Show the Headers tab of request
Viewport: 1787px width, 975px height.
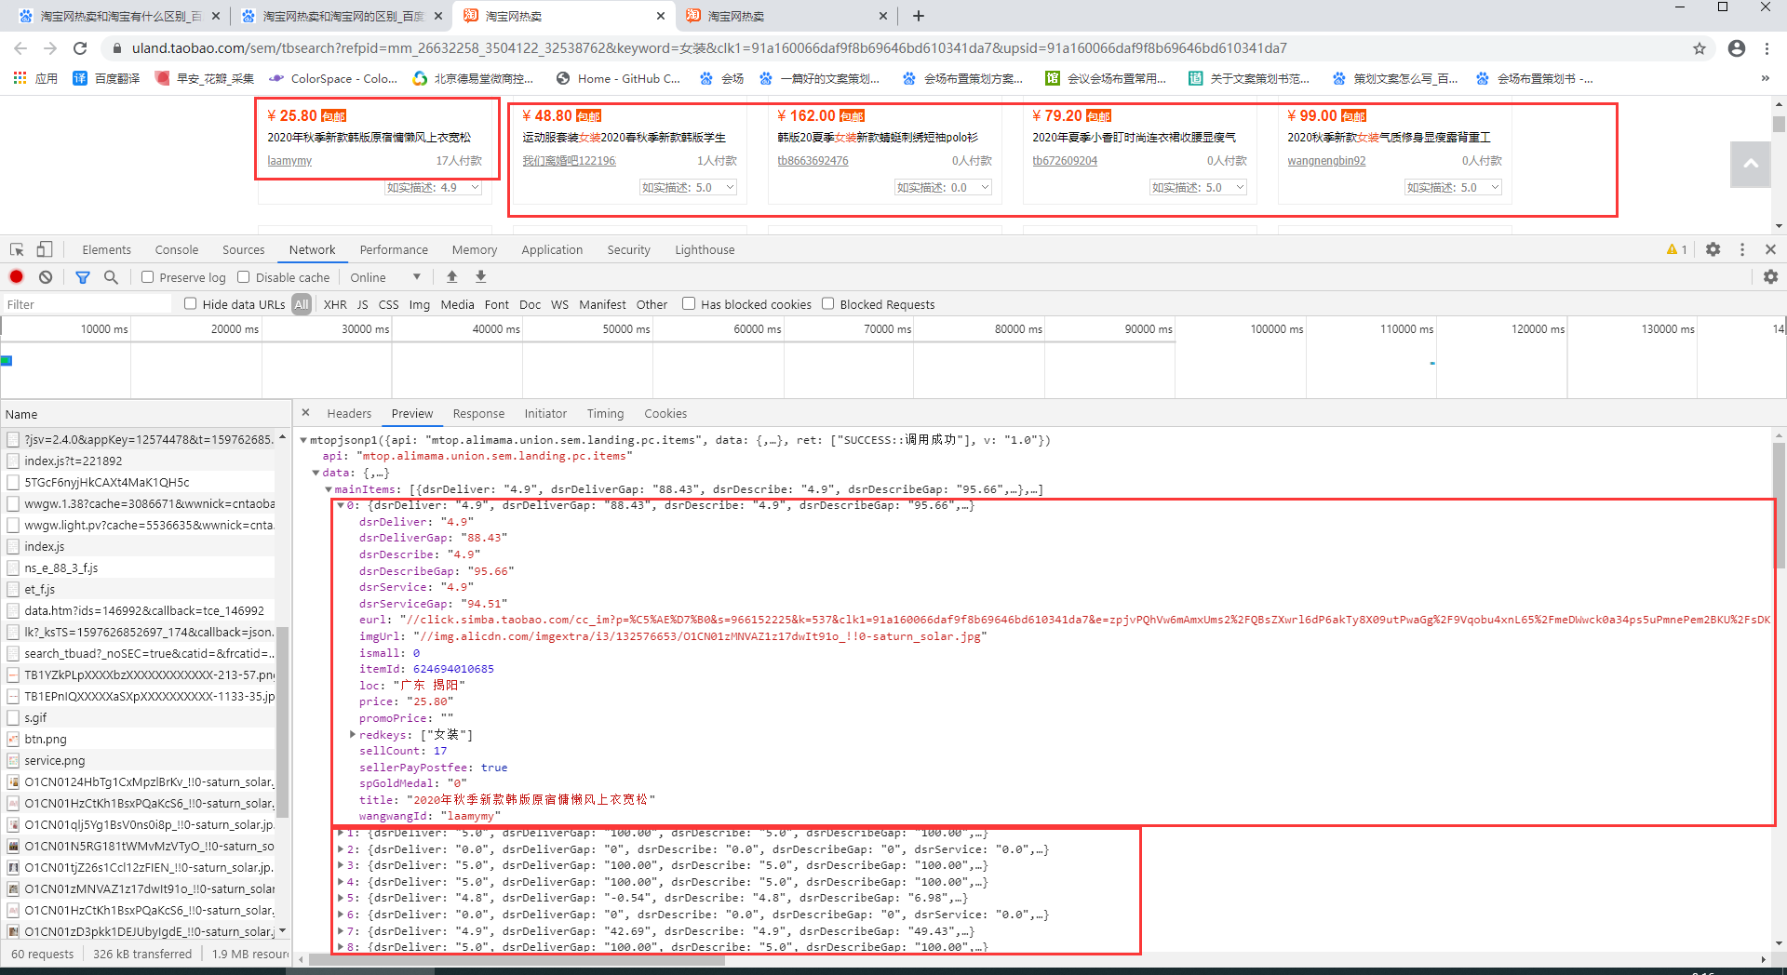[349, 413]
